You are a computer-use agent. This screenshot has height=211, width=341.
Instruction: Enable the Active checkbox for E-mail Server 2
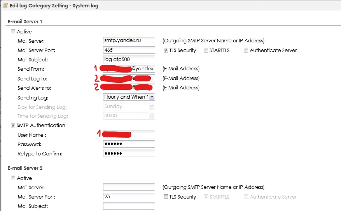coord(13,178)
